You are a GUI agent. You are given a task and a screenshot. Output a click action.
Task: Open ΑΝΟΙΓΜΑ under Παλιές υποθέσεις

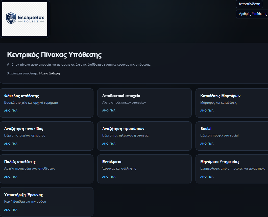coord(11,177)
